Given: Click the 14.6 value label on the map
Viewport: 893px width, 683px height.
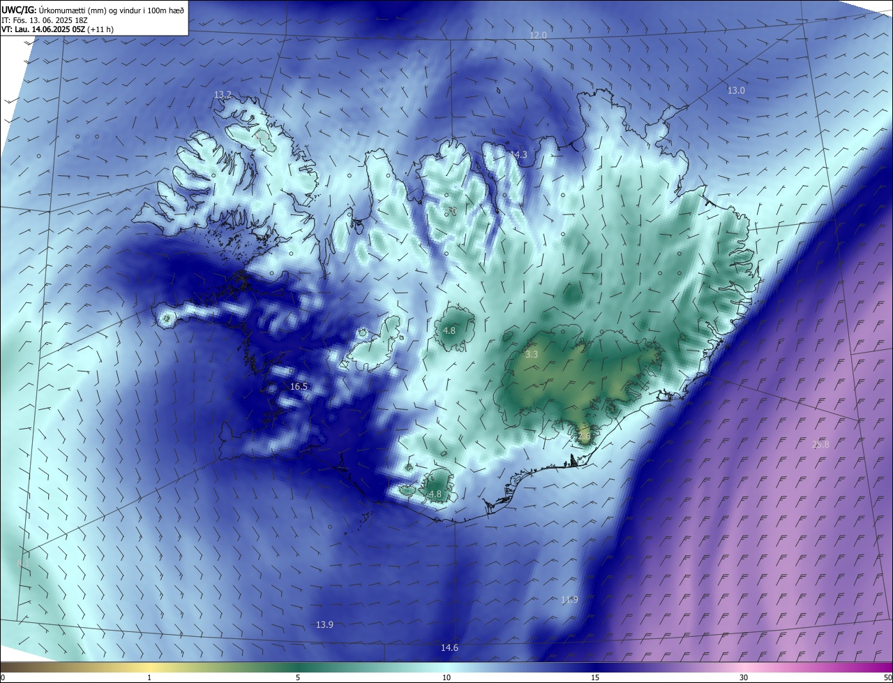Looking at the screenshot, I should click(x=449, y=648).
